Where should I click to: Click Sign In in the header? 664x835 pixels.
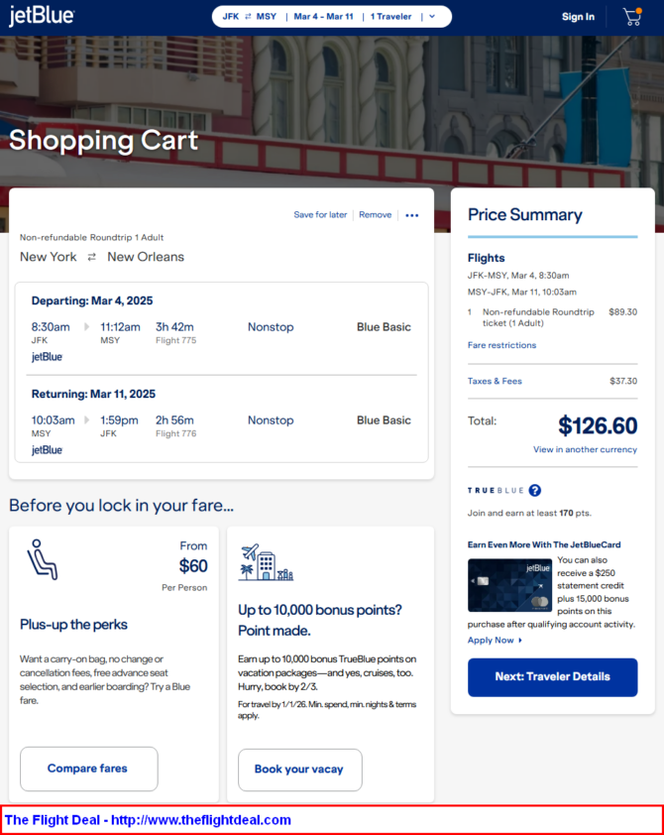(x=578, y=17)
